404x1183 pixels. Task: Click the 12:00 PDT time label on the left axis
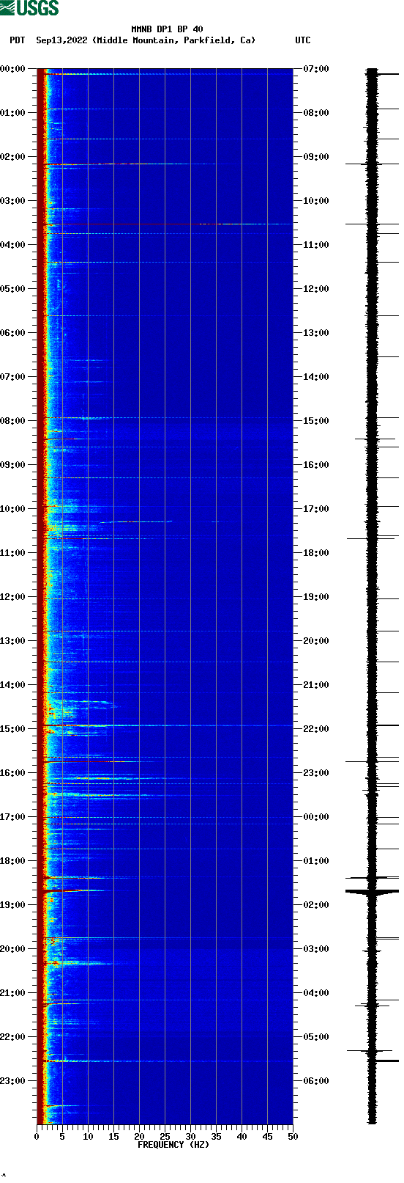tap(13, 597)
